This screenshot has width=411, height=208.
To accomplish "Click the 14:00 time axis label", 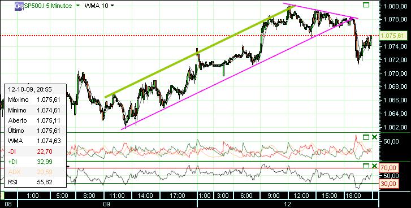I will tap(145, 196).
